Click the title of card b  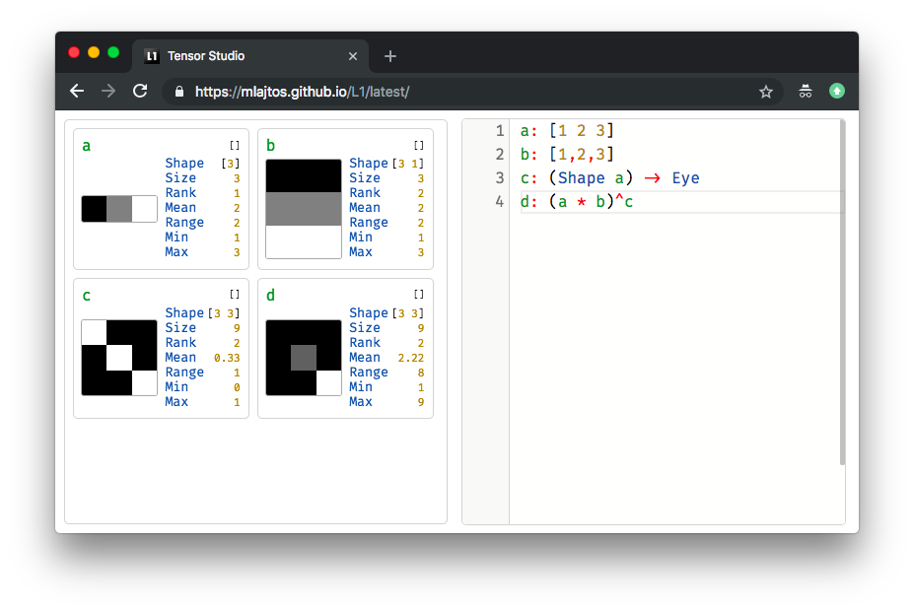[x=270, y=145]
